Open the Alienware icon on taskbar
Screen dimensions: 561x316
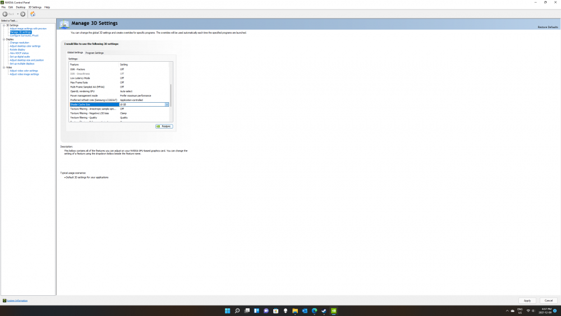[286, 310]
